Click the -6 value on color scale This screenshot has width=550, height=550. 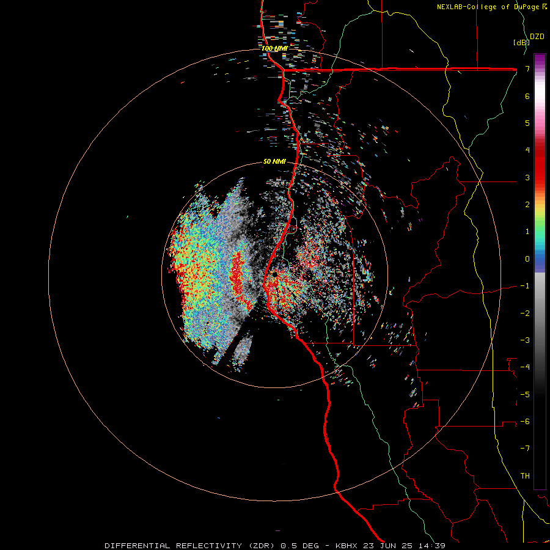click(525, 422)
